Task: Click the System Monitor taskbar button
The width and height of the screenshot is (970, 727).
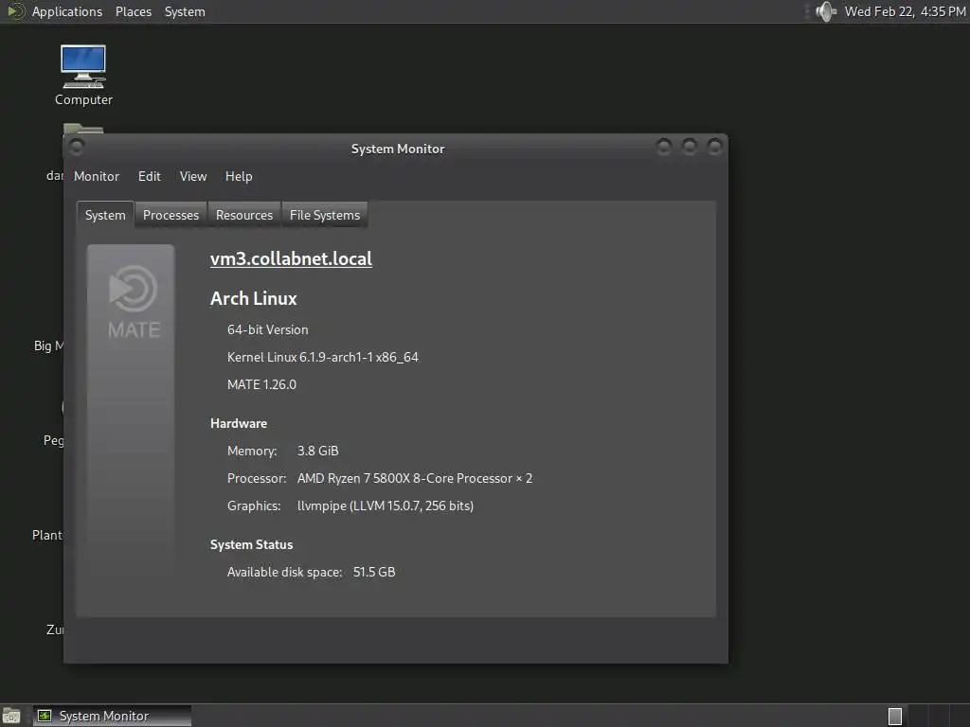Action: click(x=112, y=716)
